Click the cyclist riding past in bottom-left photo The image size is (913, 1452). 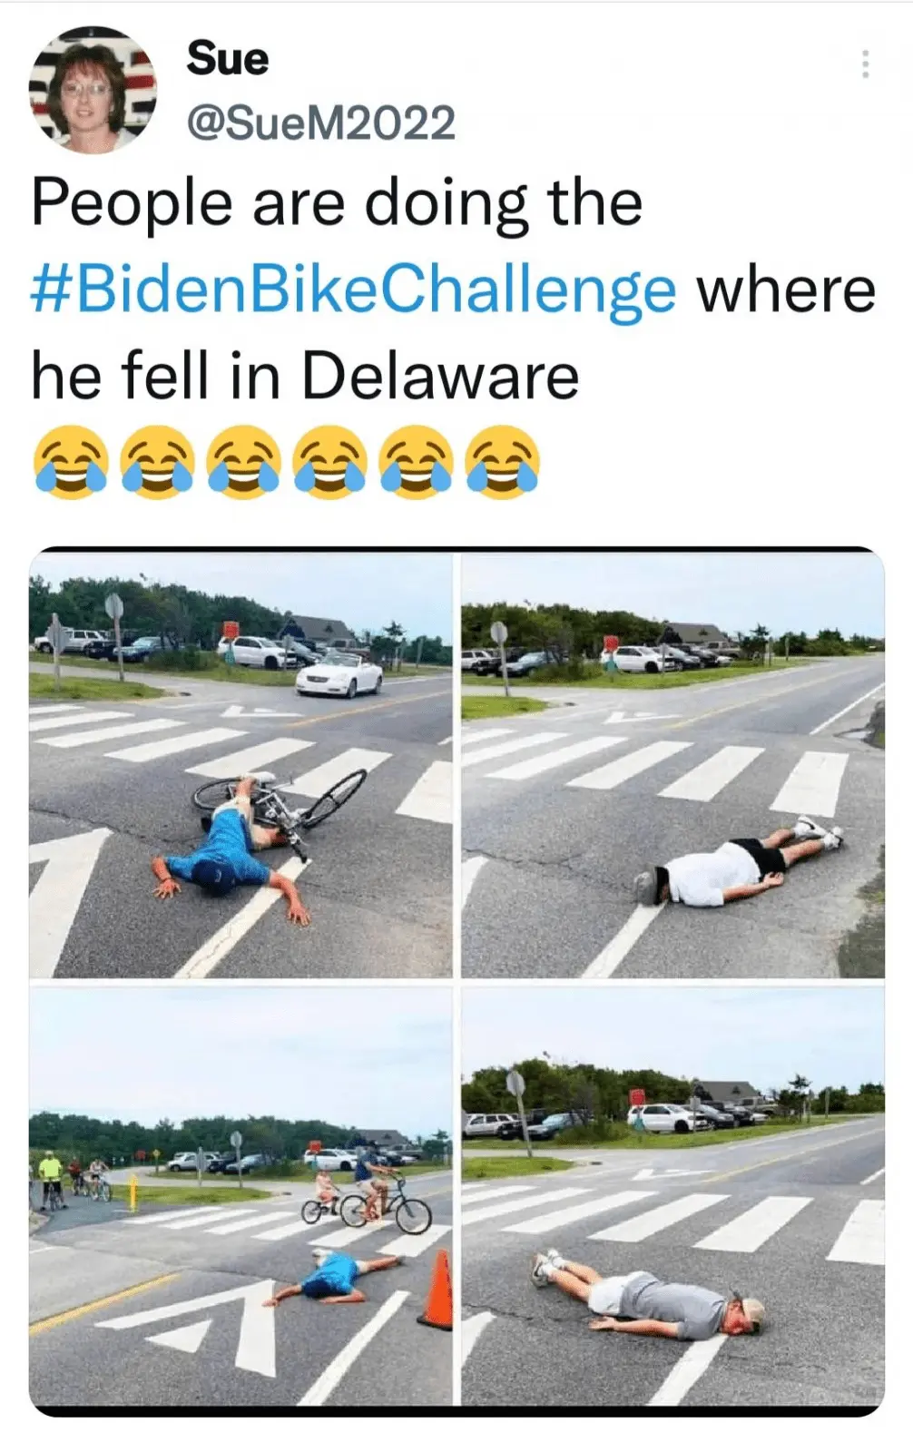pos(381,1191)
